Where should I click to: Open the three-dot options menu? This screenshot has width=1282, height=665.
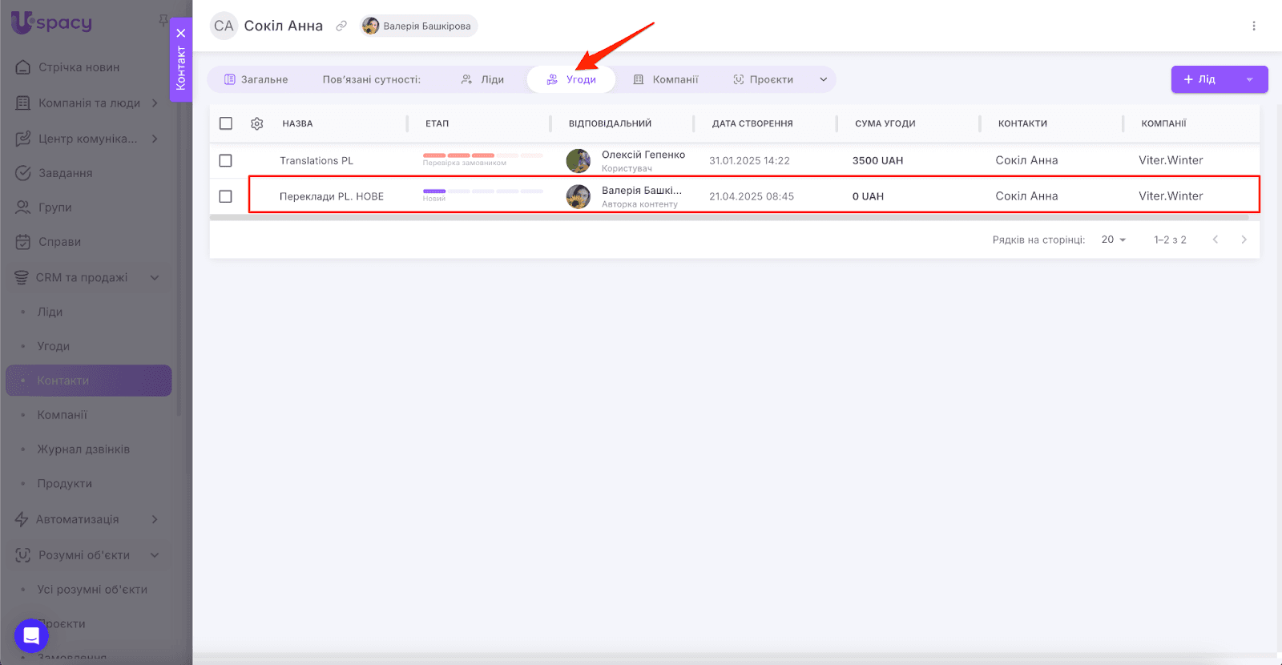1253,26
